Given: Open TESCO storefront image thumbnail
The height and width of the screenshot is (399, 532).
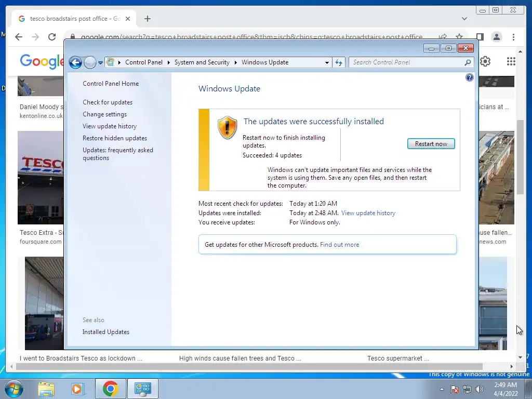Looking at the screenshot, I should coord(41,178).
